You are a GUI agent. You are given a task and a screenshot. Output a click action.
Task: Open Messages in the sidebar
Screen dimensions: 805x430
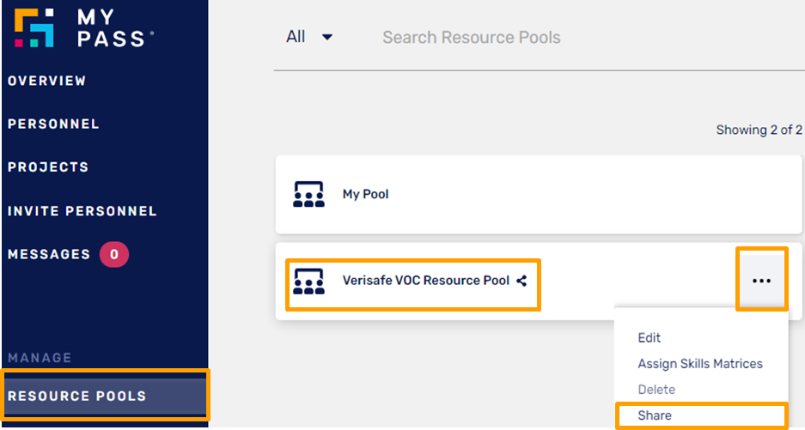[49, 255]
